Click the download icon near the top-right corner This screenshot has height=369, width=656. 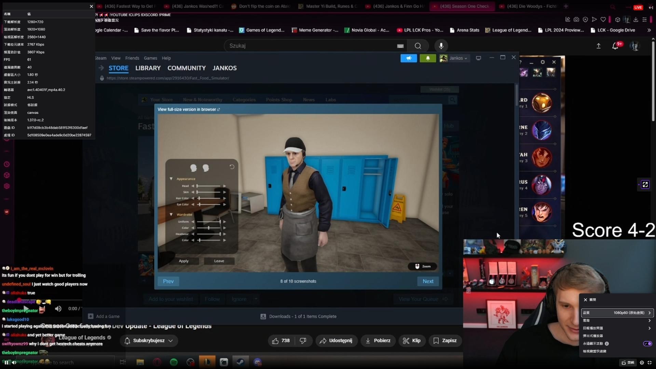pyautogui.click(x=636, y=19)
